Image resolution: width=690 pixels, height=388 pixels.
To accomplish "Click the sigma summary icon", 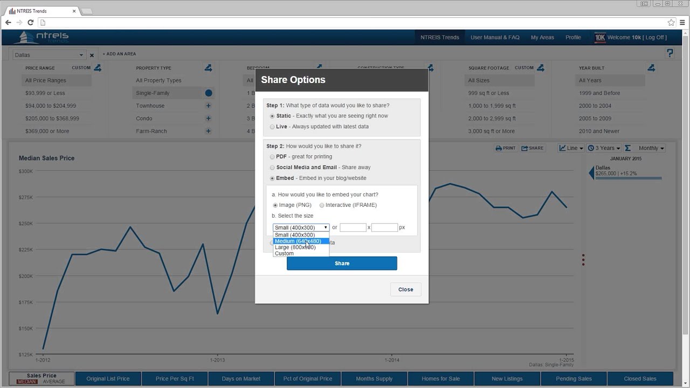I will [627, 148].
